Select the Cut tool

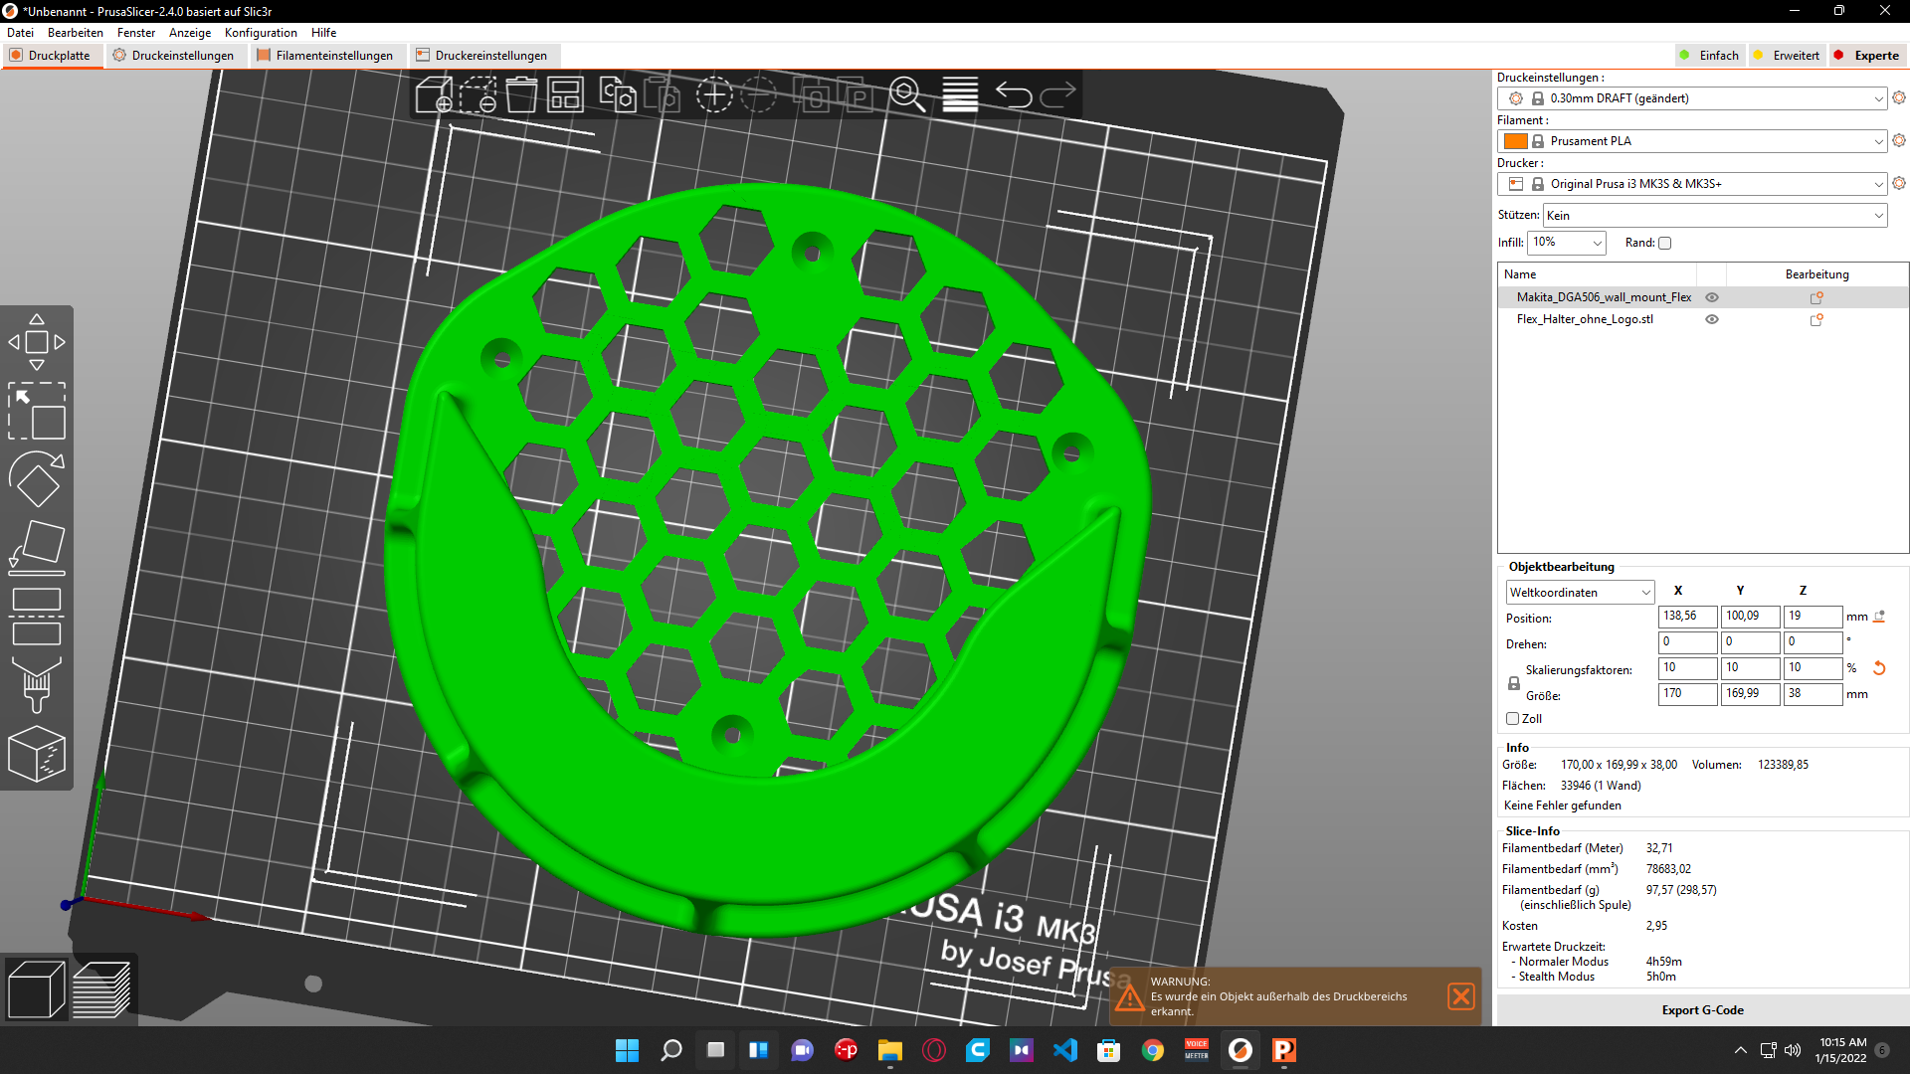pyautogui.click(x=37, y=617)
